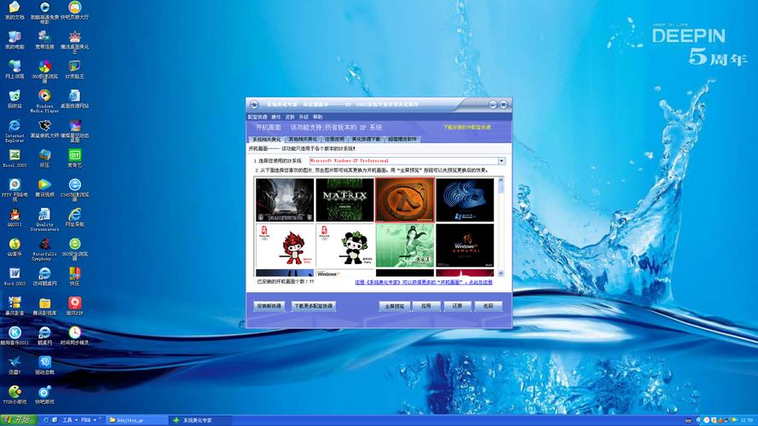Click the thumbnail list scroll-up arrow

(x=501, y=180)
